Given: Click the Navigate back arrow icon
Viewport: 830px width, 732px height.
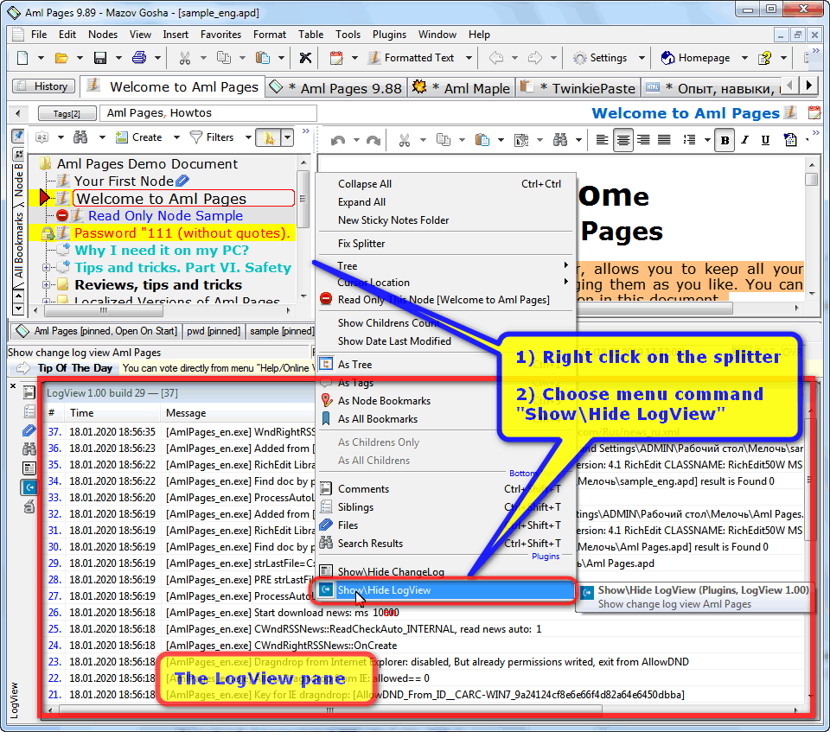Looking at the screenshot, I should coord(496,58).
